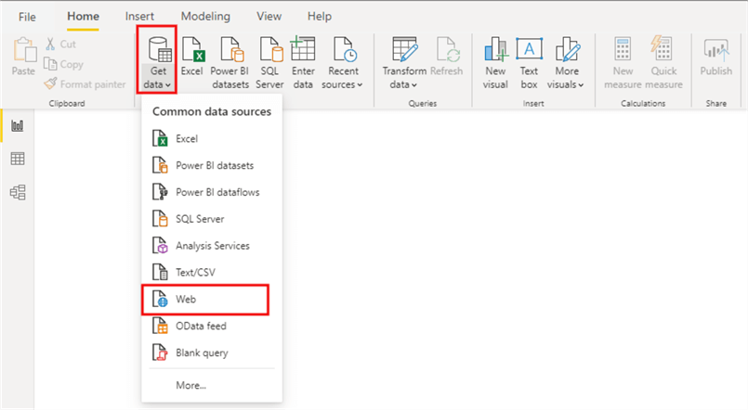Open the Help tab
Viewport: 748px width, 410px height.
pos(319,17)
